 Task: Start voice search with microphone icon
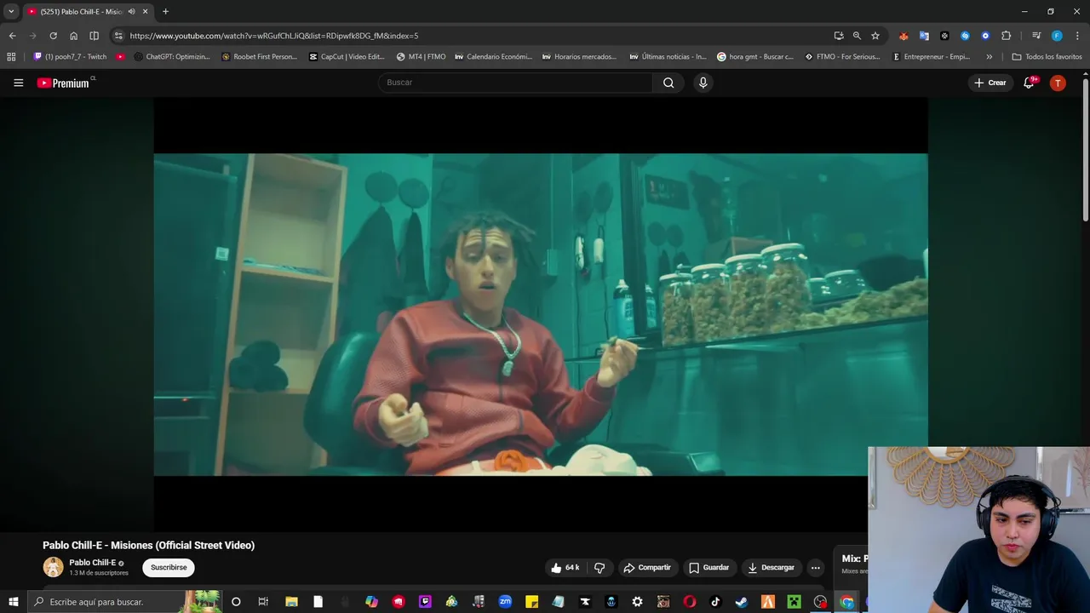(703, 83)
